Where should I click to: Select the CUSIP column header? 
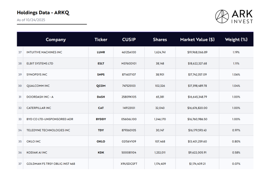click(129, 40)
